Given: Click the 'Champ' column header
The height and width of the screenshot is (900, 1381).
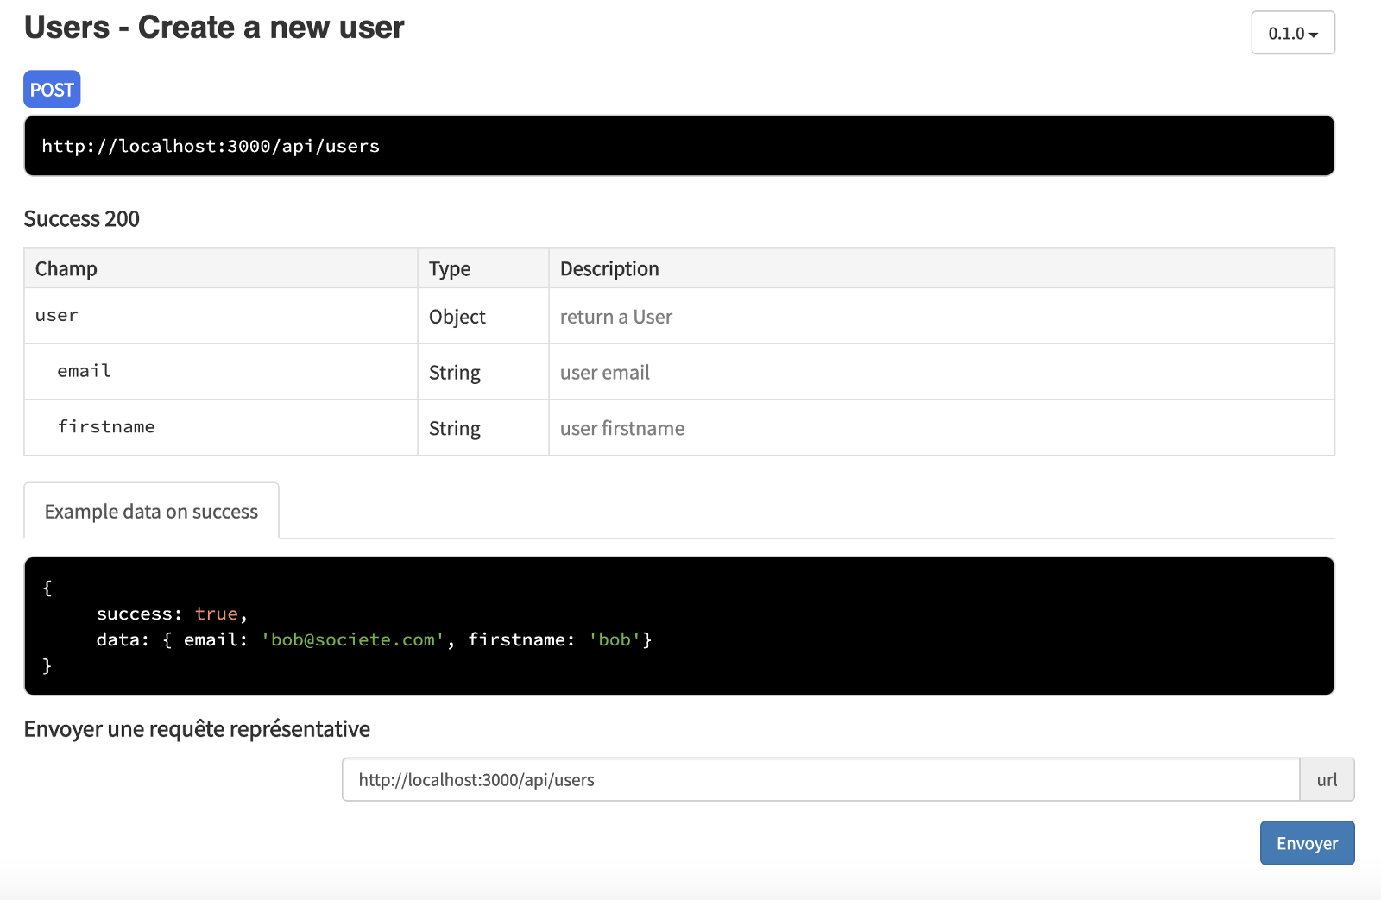Looking at the screenshot, I should point(221,268).
